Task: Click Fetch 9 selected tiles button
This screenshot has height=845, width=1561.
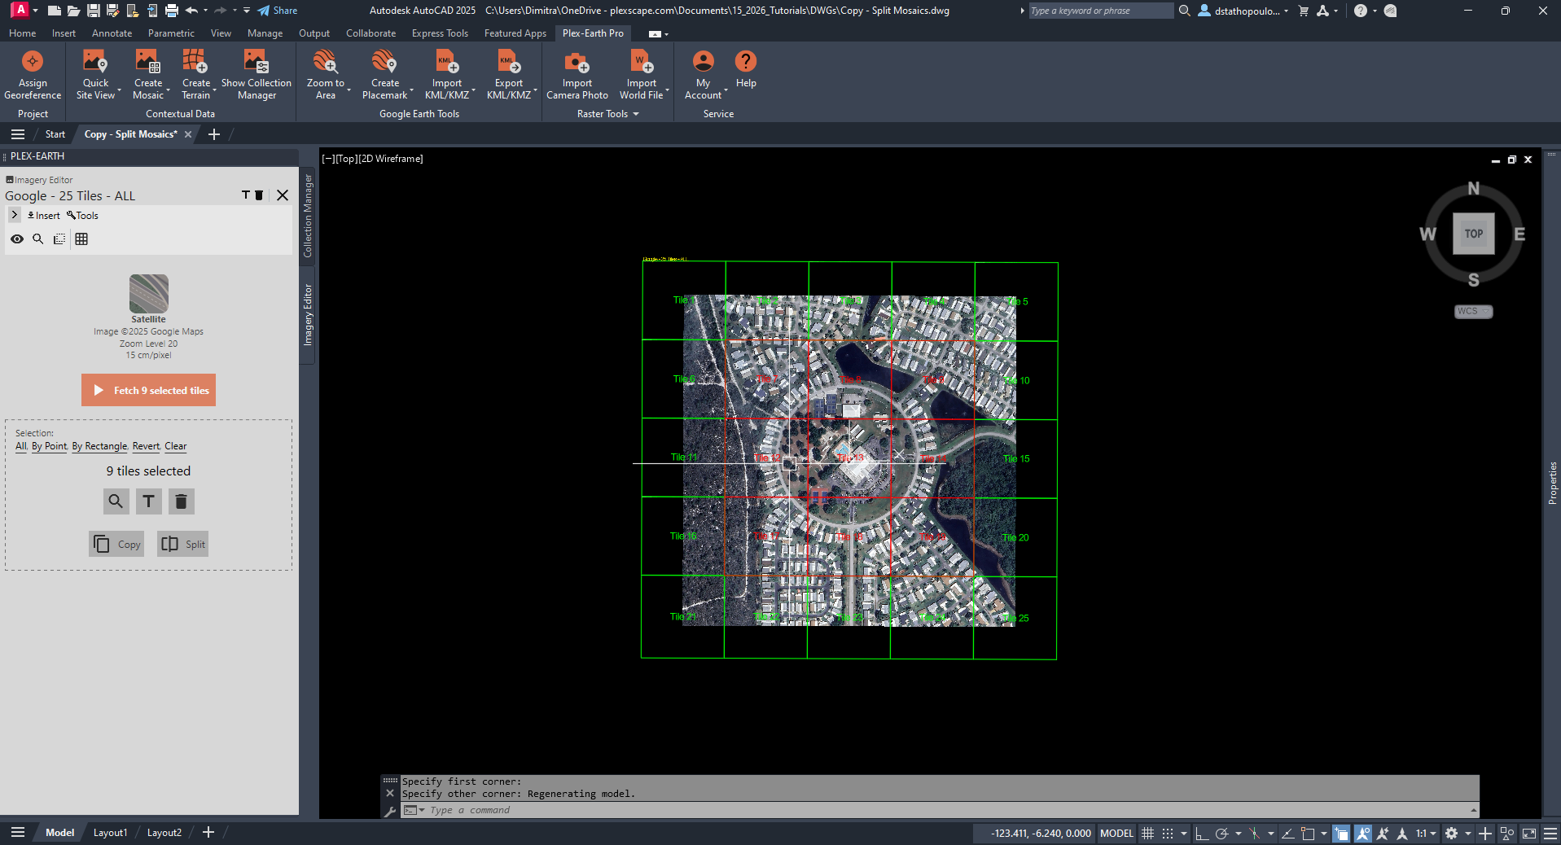Action: tap(148, 390)
